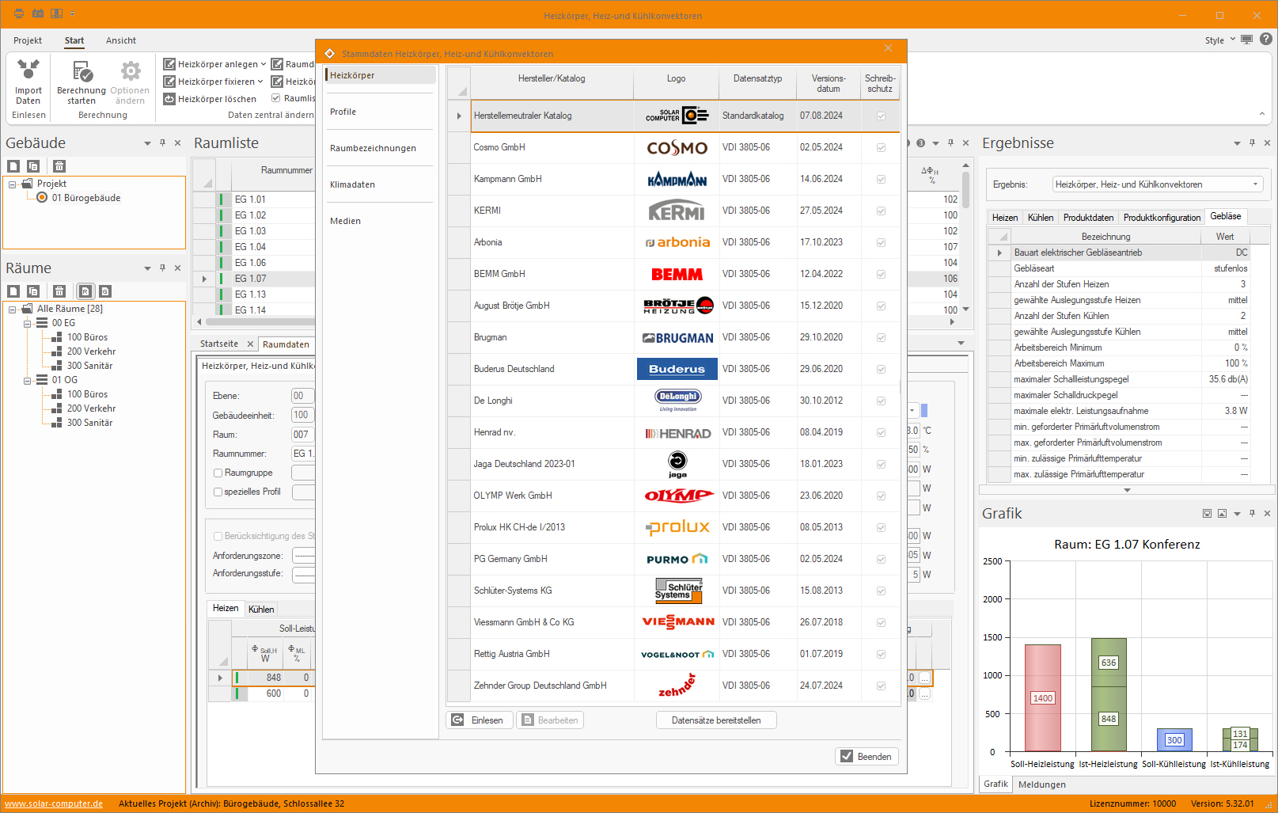Click blue Soll-Kühlleistung bar in chart
The width and height of the screenshot is (1278, 813).
1174,740
